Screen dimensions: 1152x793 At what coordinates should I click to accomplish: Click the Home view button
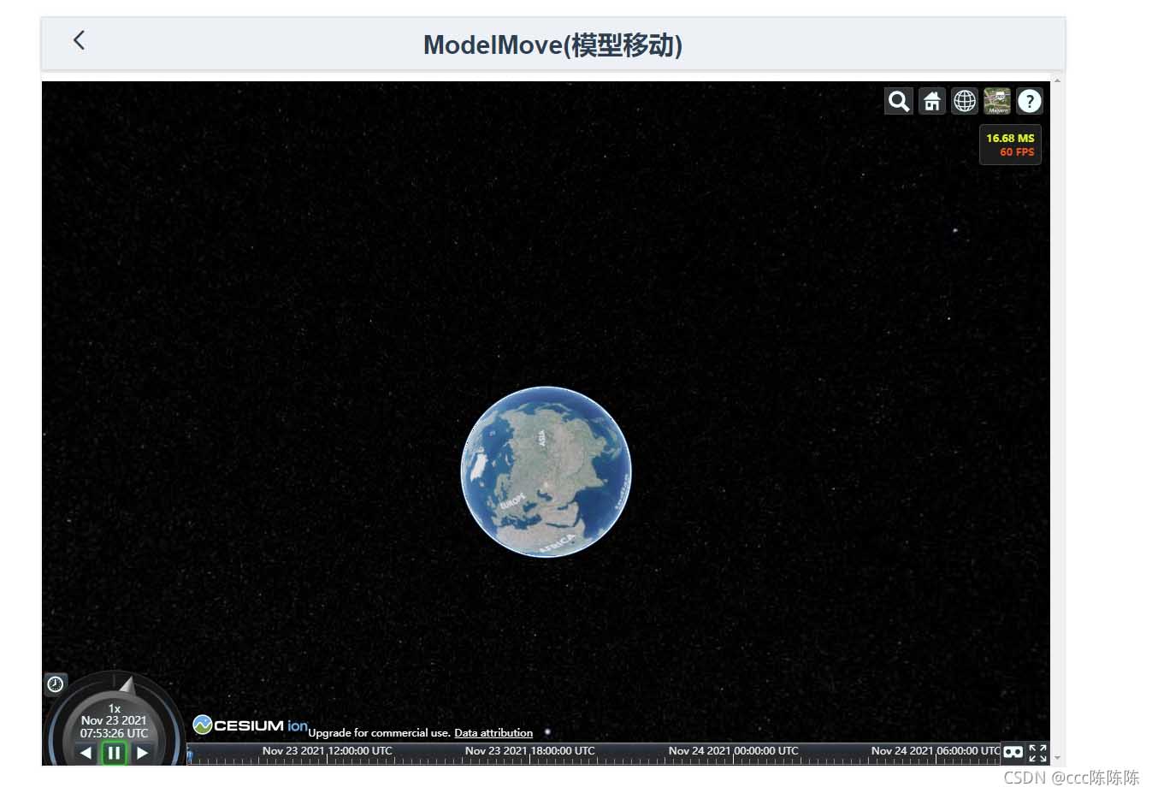pos(931,101)
